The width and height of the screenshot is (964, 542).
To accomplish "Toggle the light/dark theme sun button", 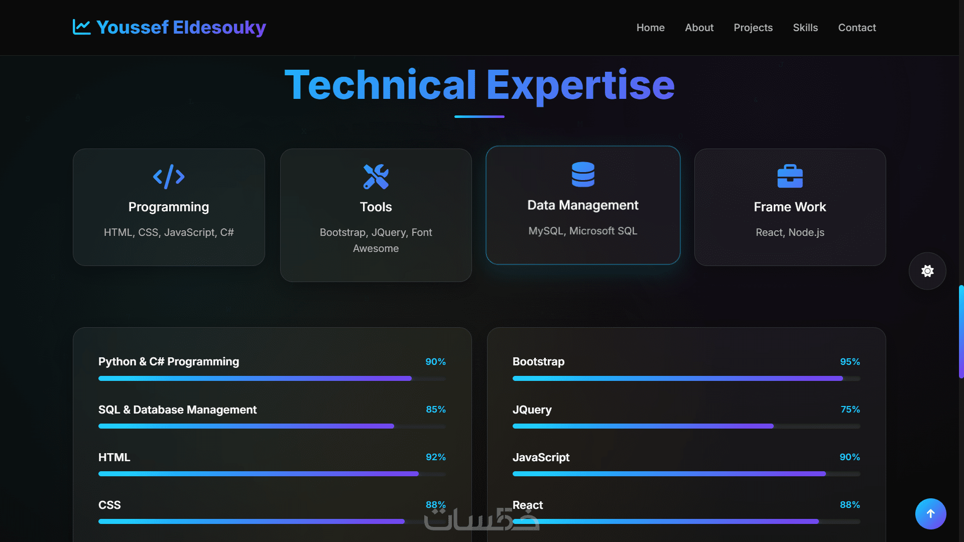I will click(x=927, y=271).
